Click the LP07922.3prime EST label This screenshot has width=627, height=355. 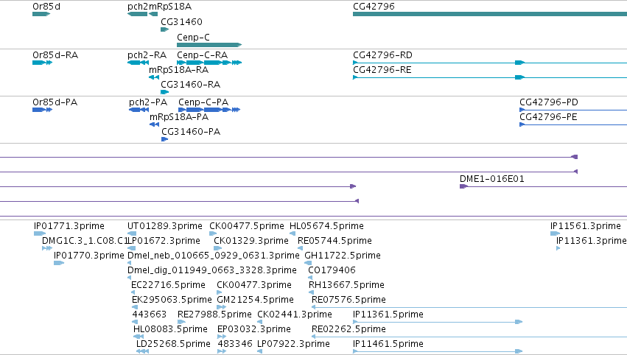click(293, 344)
